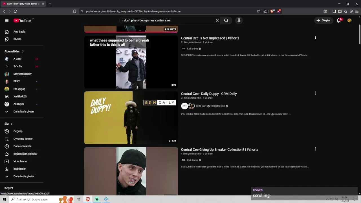Open the browser main menu

pos(357,11)
